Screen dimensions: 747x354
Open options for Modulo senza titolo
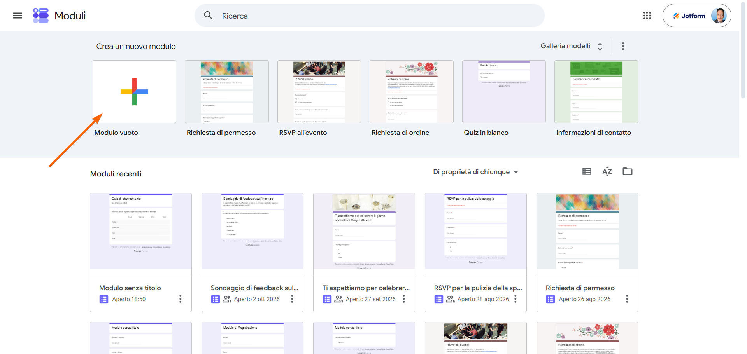[x=180, y=299]
